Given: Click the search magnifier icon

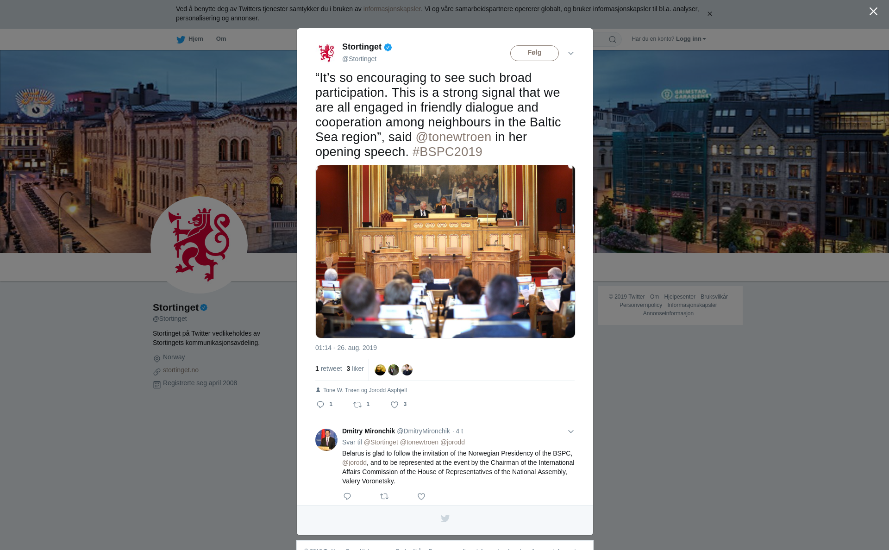Looking at the screenshot, I should tap(613, 39).
